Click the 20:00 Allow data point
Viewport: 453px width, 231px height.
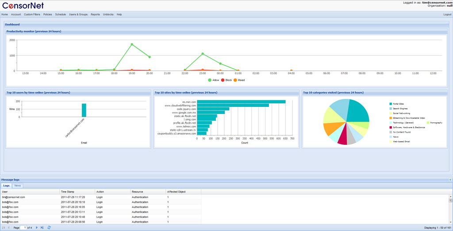click(x=150, y=57)
